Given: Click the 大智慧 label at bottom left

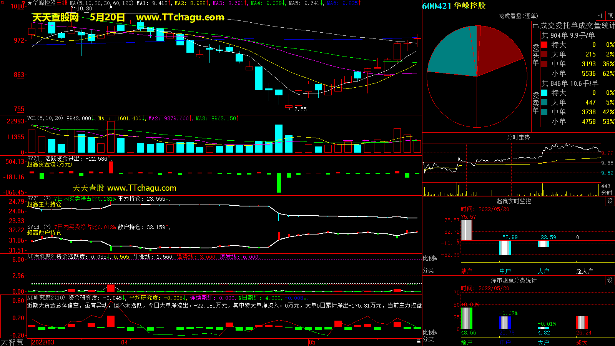Looking at the screenshot, I should pyautogui.click(x=12, y=342).
